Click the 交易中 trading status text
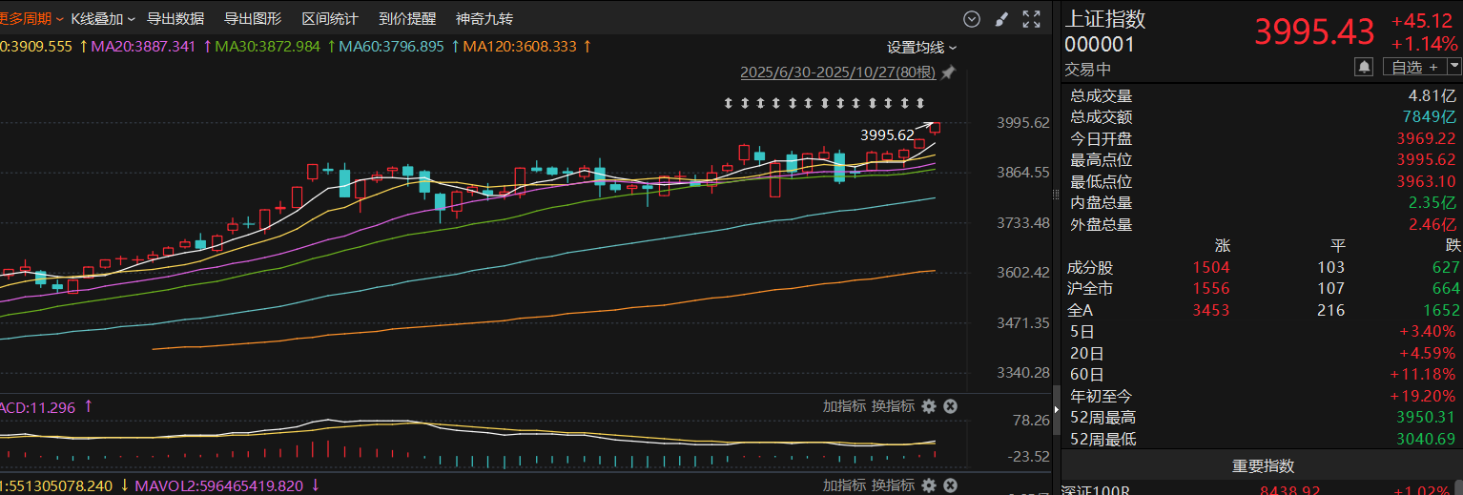Screen dimensions: 1463x495 point(1087,70)
